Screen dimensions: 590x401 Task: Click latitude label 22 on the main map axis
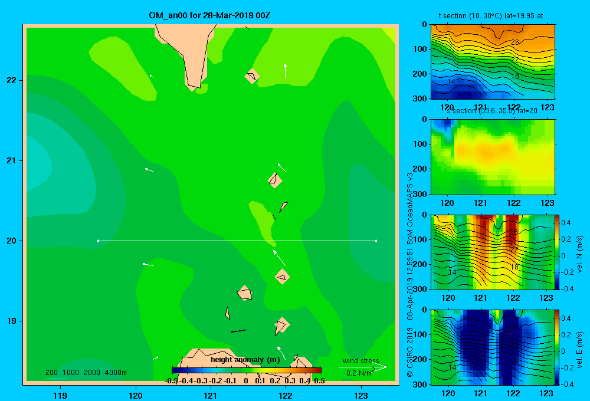click(12, 81)
